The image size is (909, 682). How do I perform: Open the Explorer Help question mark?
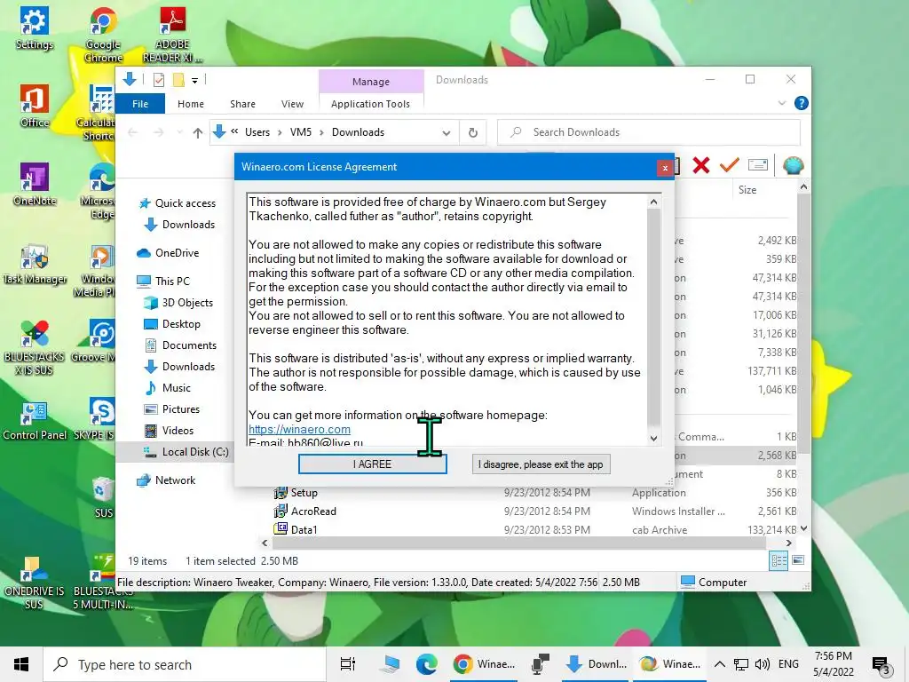pyautogui.click(x=802, y=103)
